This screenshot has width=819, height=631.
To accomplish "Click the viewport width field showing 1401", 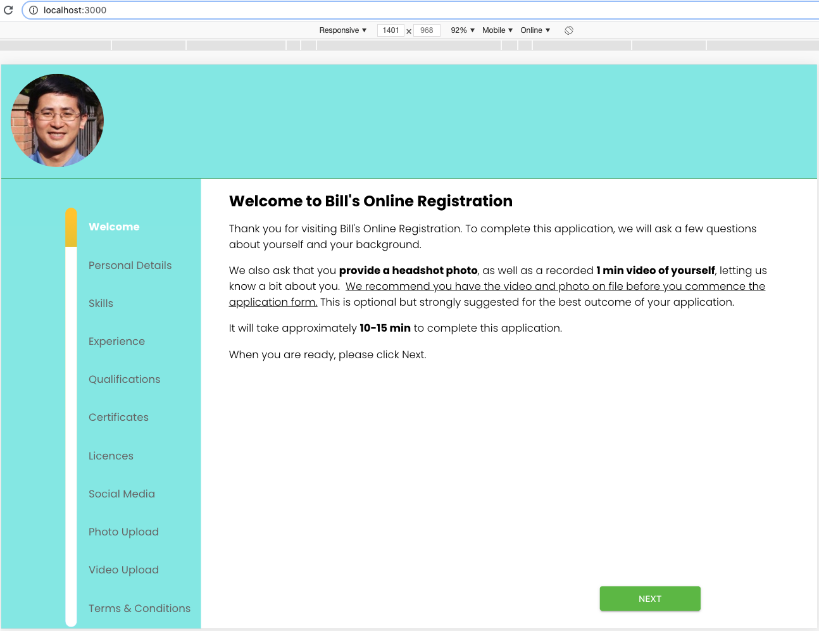I will click(391, 30).
